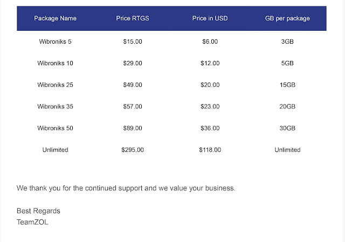Click the TeamZOL signature text

tap(32, 222)
